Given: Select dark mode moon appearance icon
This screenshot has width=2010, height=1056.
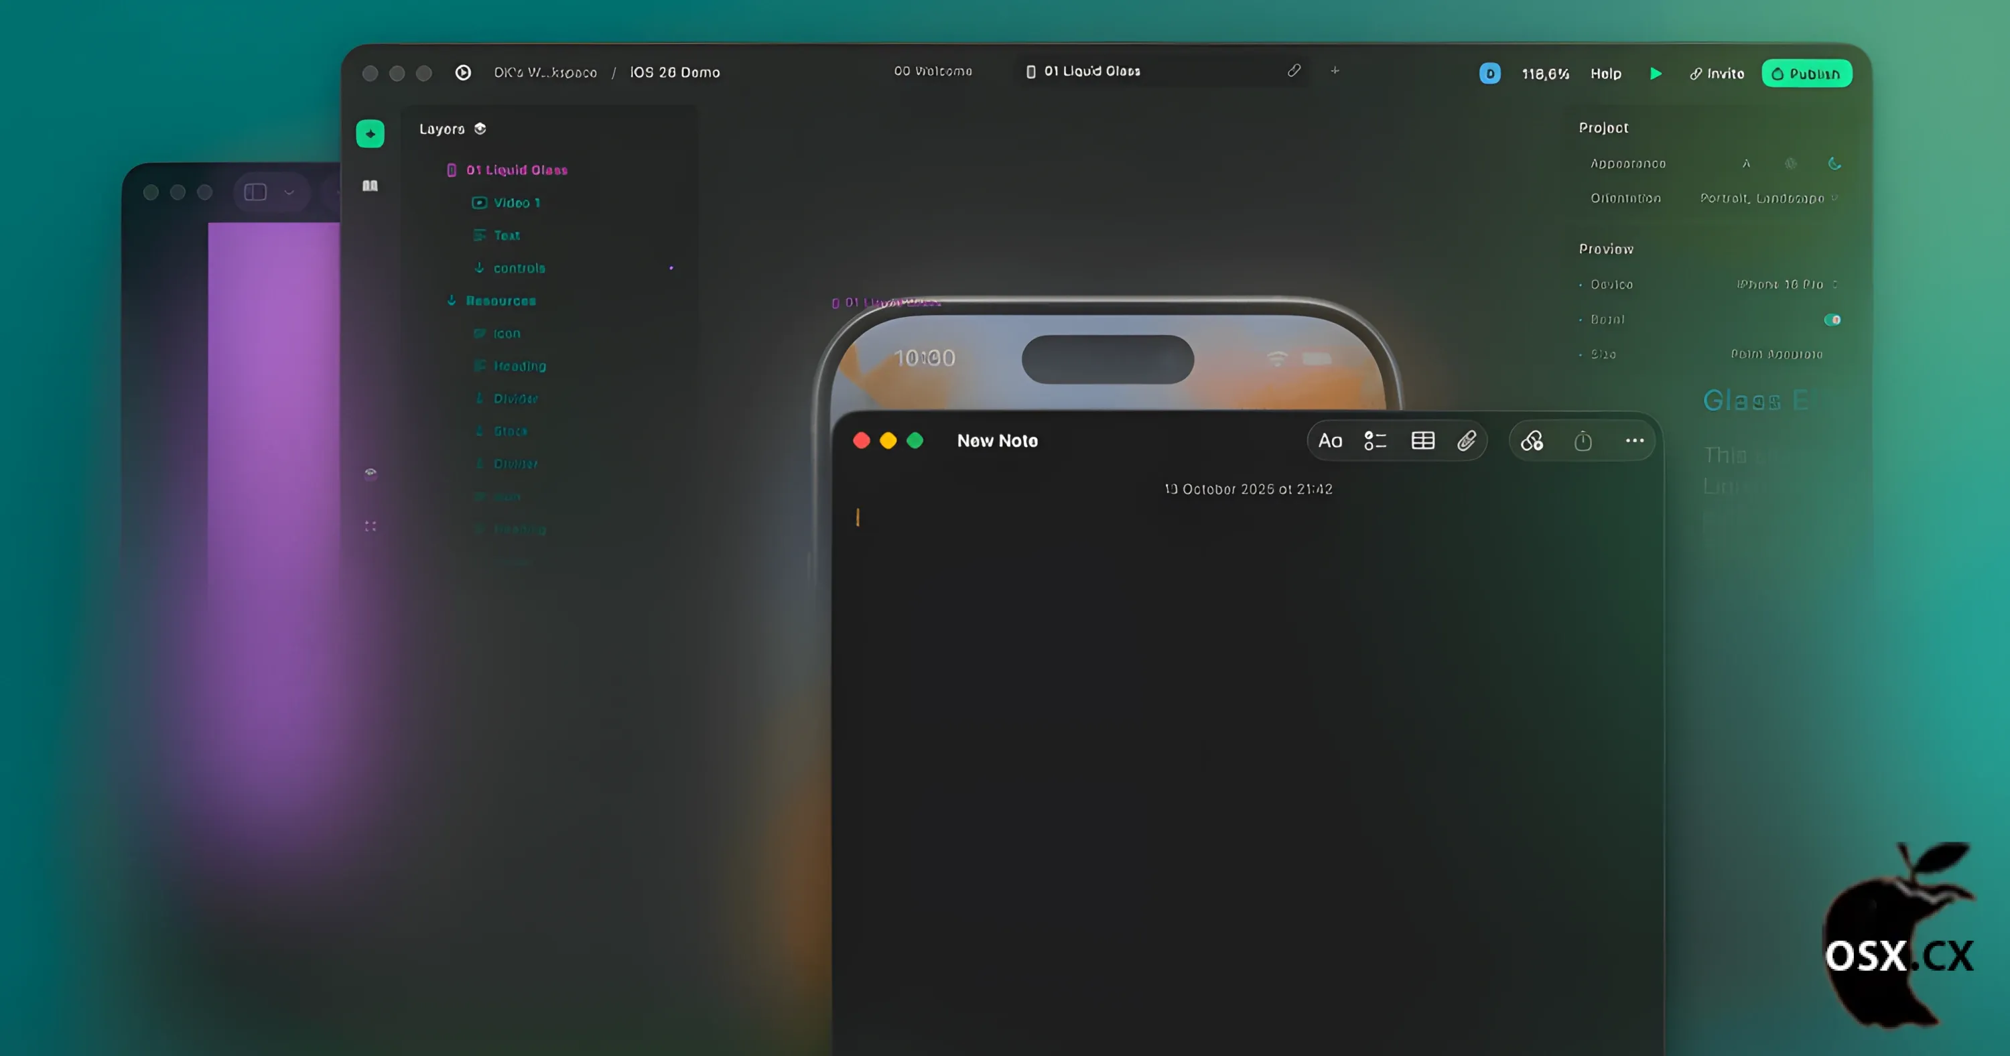Looking at the screenshot, I should tap(1834, 163).
